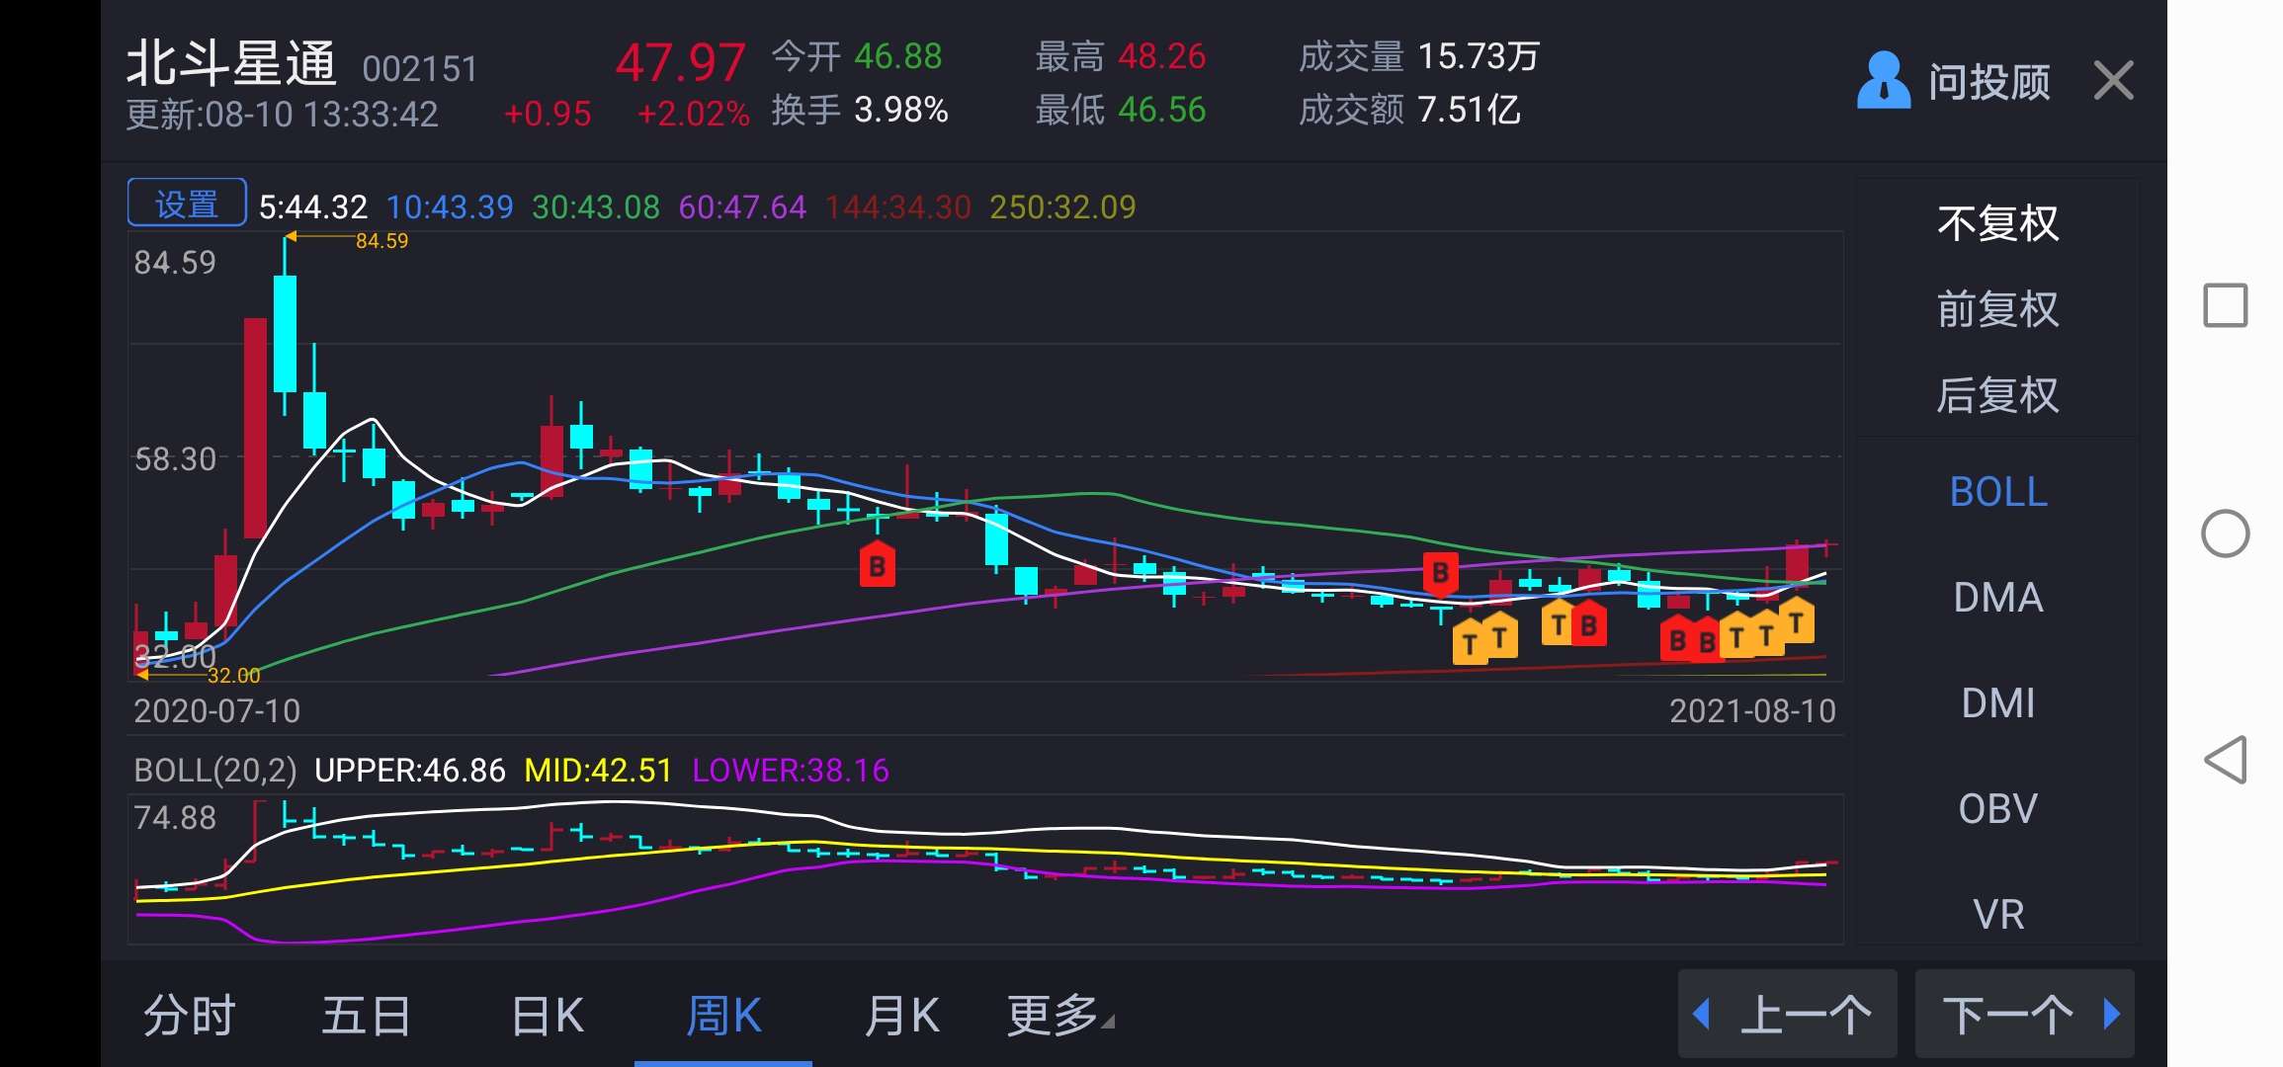The height and width of the screenshot is (1067, 2283).
Task: Choose the VR indicator
Action: [1998, 915]
